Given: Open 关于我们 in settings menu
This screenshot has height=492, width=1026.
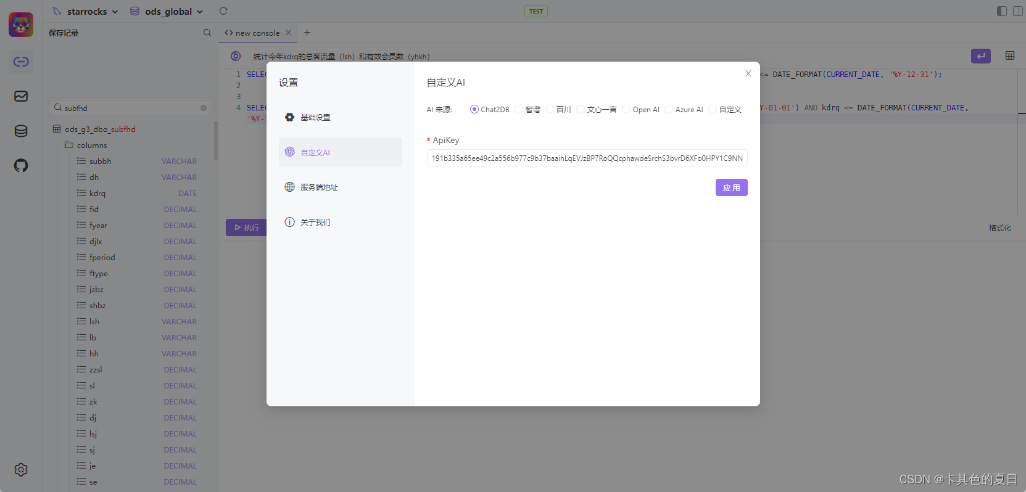Looking at the screenshot, I should pyautogui.click(x=341, y=222).
